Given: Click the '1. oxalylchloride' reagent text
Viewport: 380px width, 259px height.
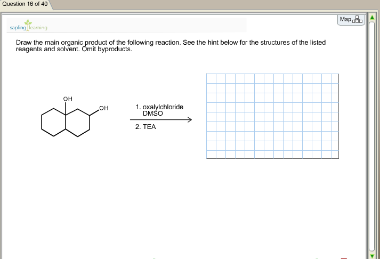Looking at the screenshot, I should tap(159, 107).
